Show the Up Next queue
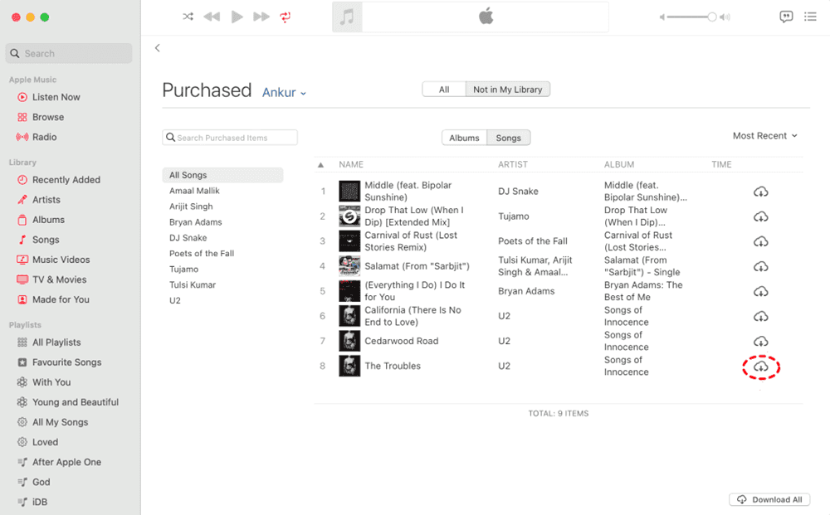 click(810, 17)
